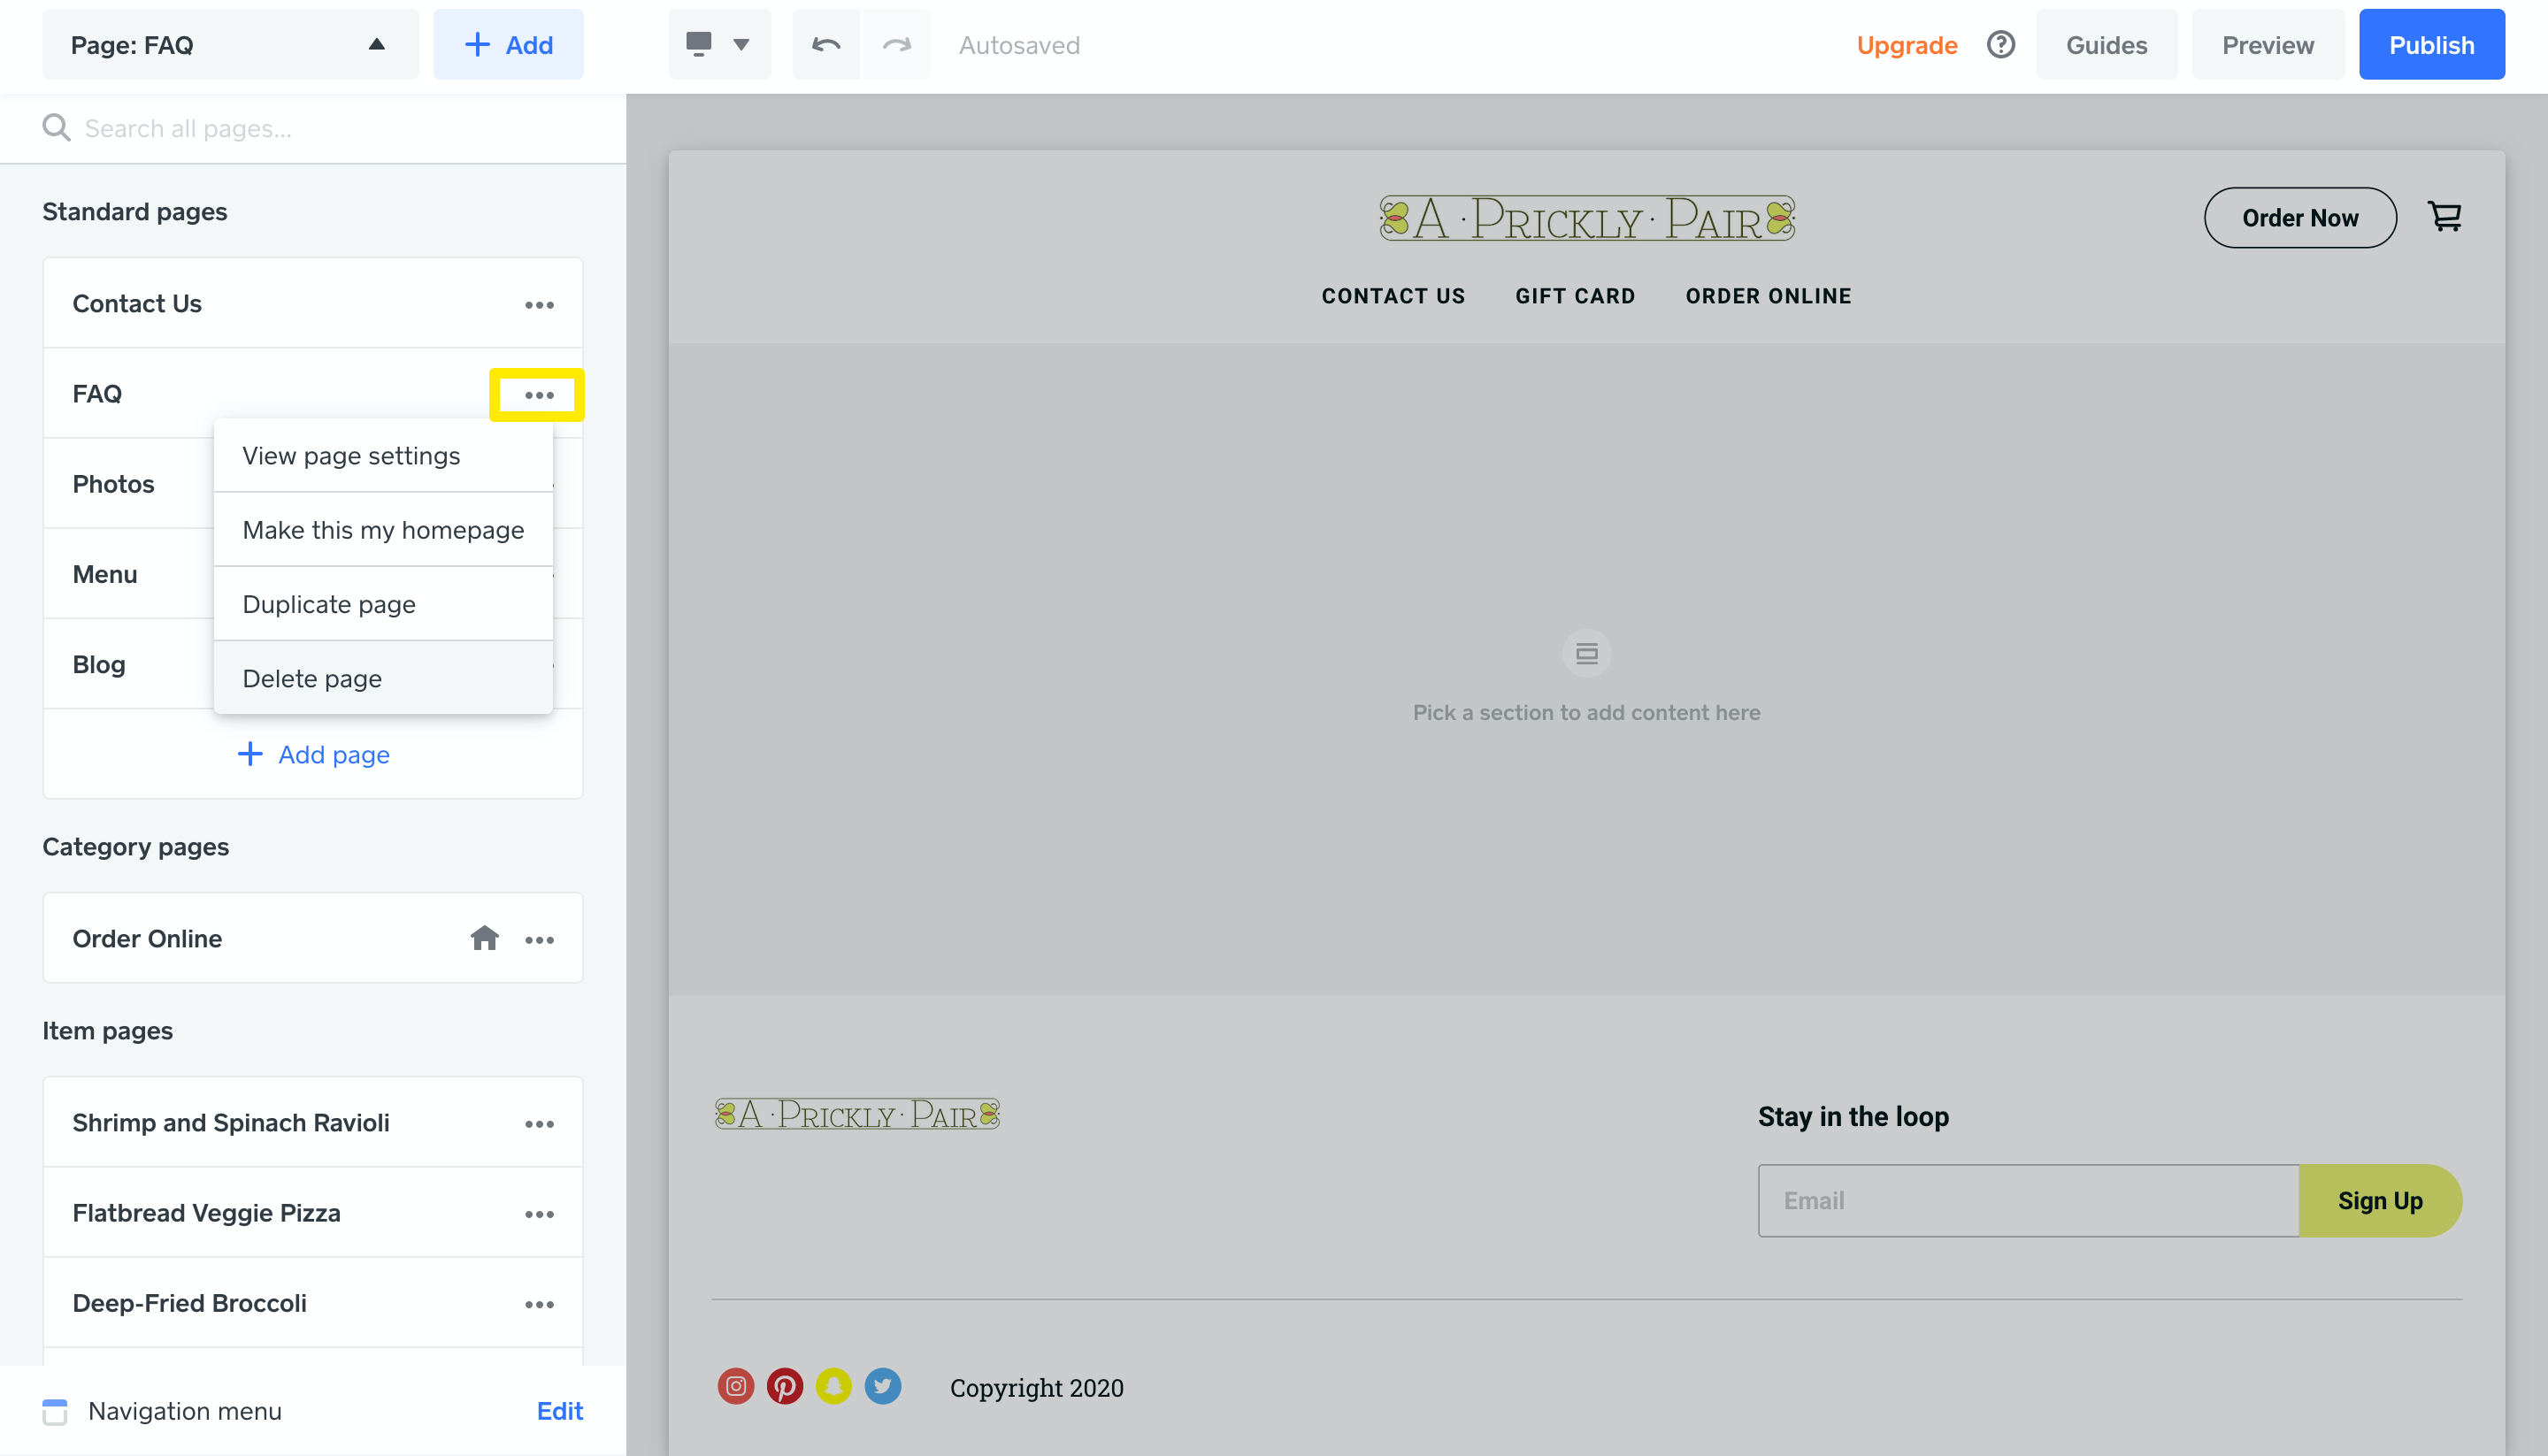Click the Add page link
2548x1456 pixels.
click(x=313, y=754)
